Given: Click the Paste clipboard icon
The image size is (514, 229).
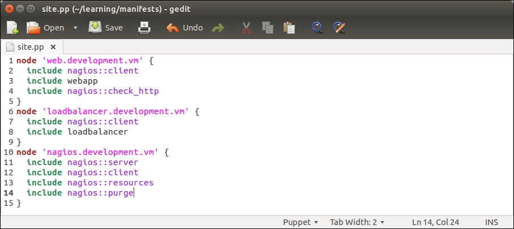Looking at the screenshot, I should (x=289, y=28).
